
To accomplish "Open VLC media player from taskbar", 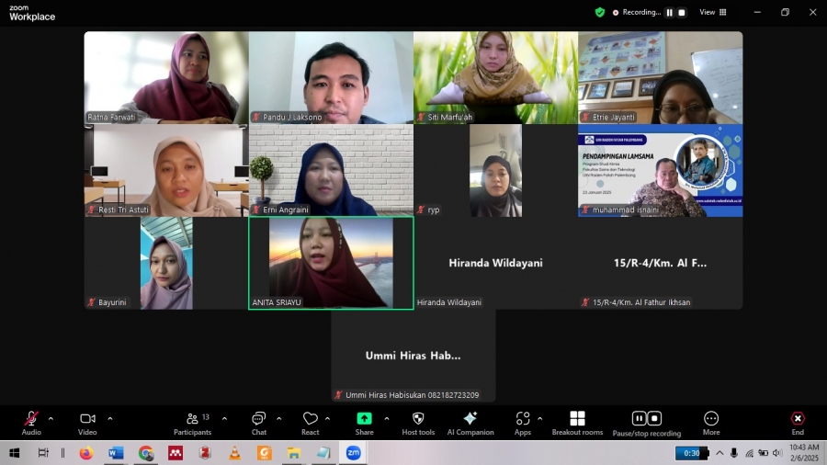I will point(235,453).
